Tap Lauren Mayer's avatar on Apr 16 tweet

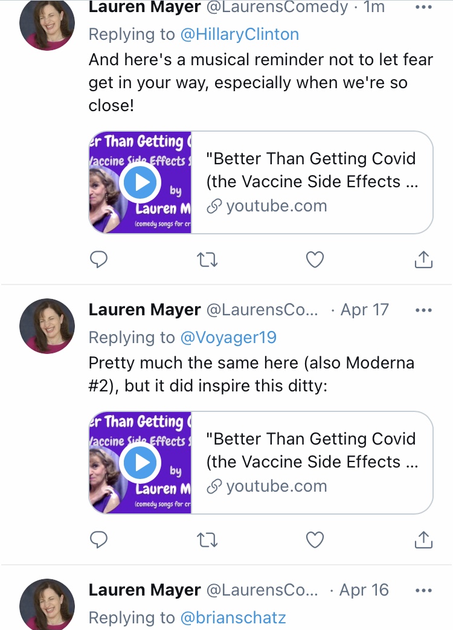point(47,604)
